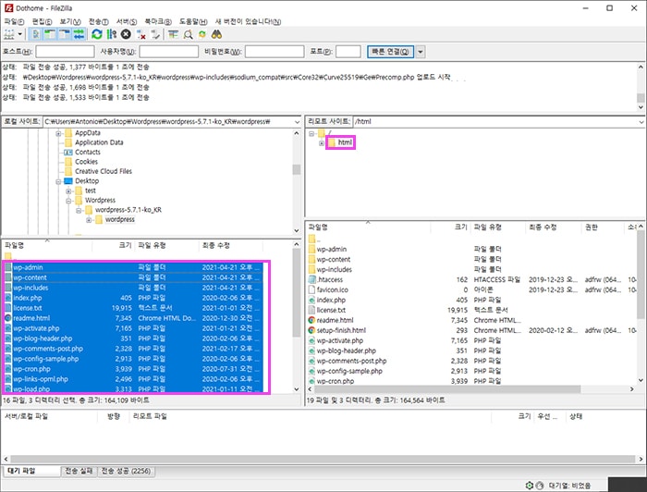This screenshot has width=647, height=492.
Task: Toggle processing of transfer queue
Action: (112, 34)
